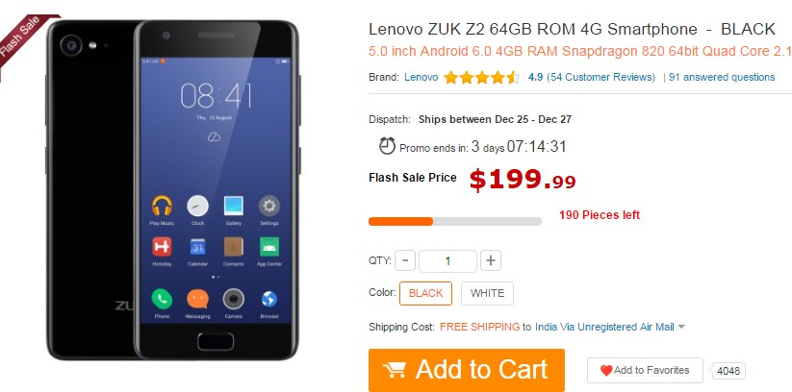Viewport: 792px width, 392px height.
Task: Click the quantity input field
Action: click(447, 260)
